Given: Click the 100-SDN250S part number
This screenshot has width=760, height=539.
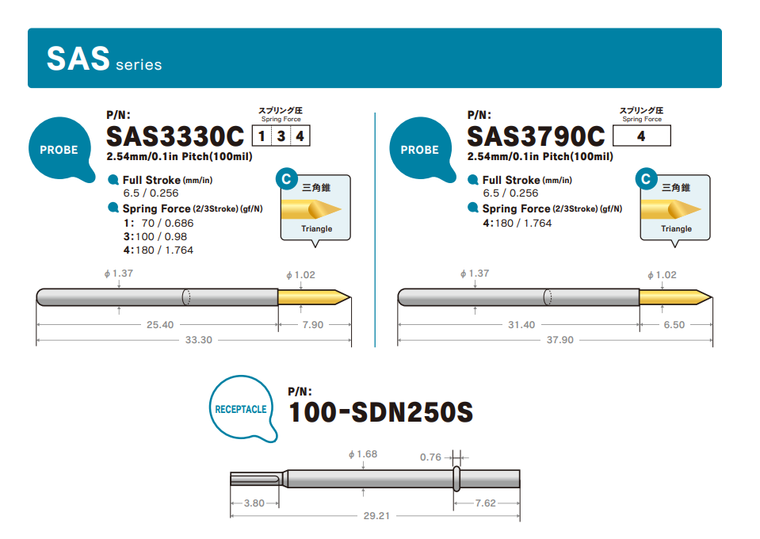Looking at the screenshot, I should [380, 411].
